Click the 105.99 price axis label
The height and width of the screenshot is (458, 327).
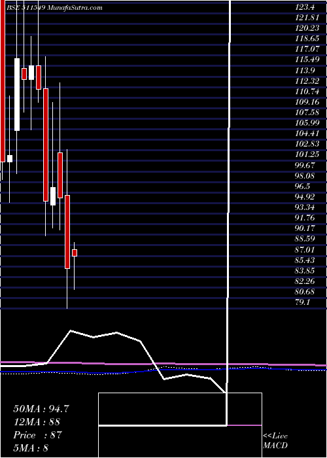pos(307,123)
